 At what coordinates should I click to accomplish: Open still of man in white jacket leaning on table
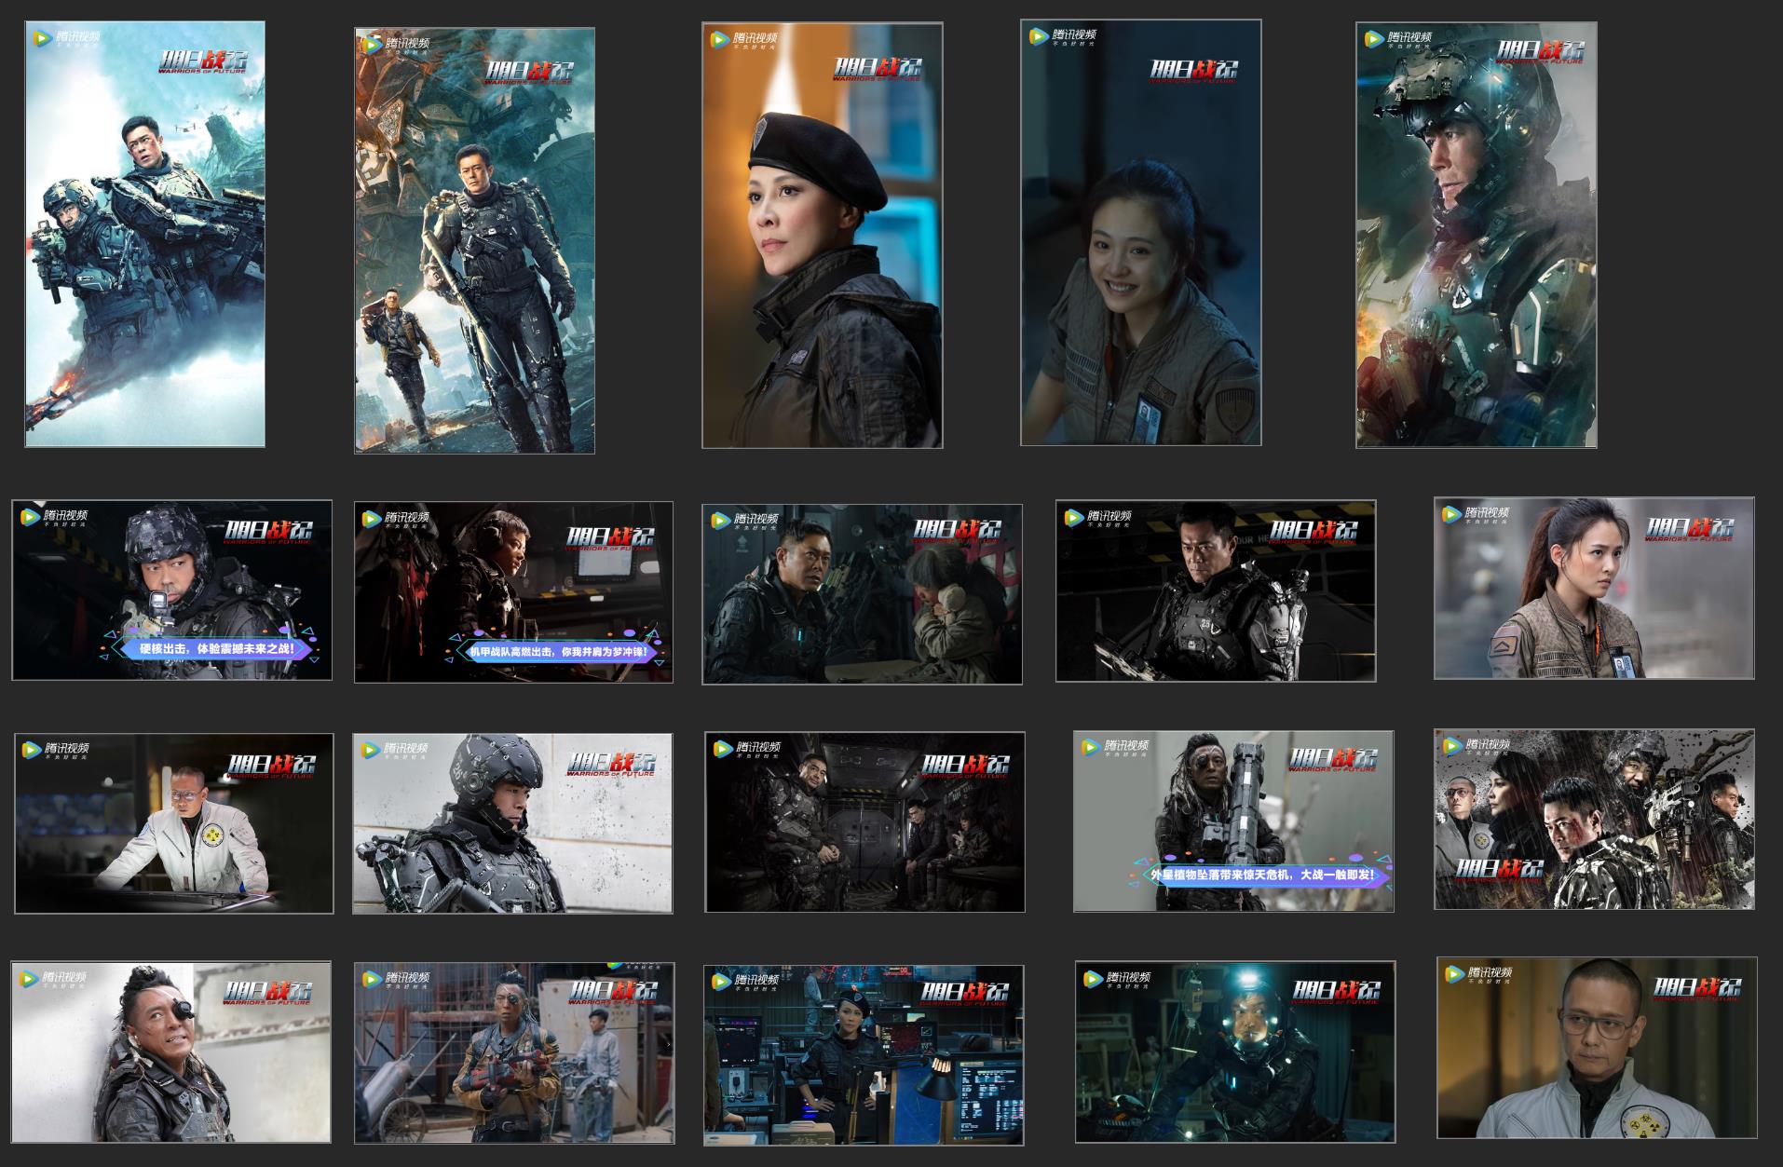pyautogui.click(x=174, y=823)
